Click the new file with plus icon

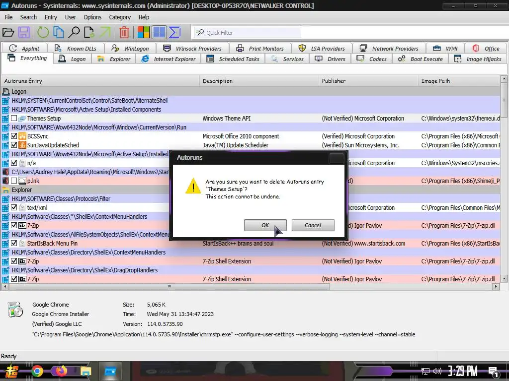[89, 32]
